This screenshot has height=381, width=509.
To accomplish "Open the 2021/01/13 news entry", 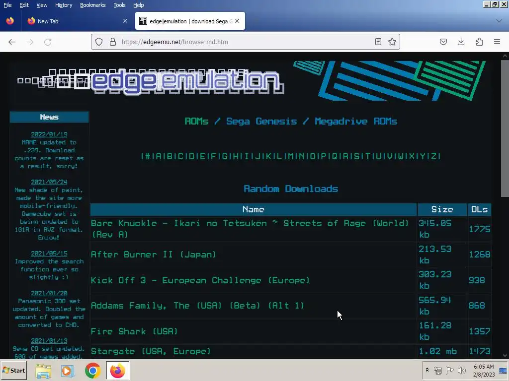I will tap(49, 340).
